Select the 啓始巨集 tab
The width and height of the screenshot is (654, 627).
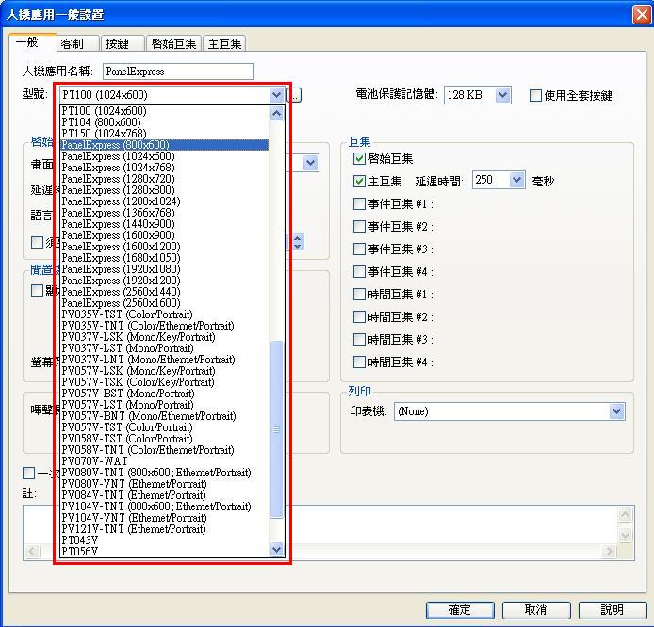point(173,43)
